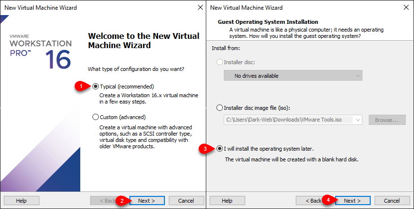Click the 'Install from:' label
The width and height of the screenshot is (414, 209).
(x=226, y=48)
